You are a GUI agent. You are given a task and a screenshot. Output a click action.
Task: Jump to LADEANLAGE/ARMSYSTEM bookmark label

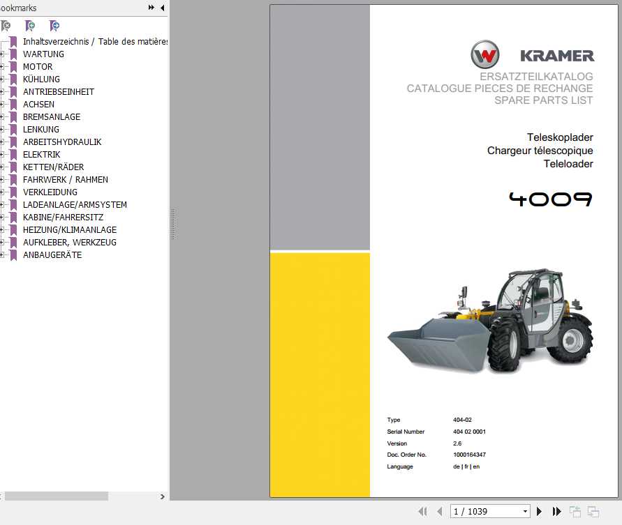(x=75, y=204)
